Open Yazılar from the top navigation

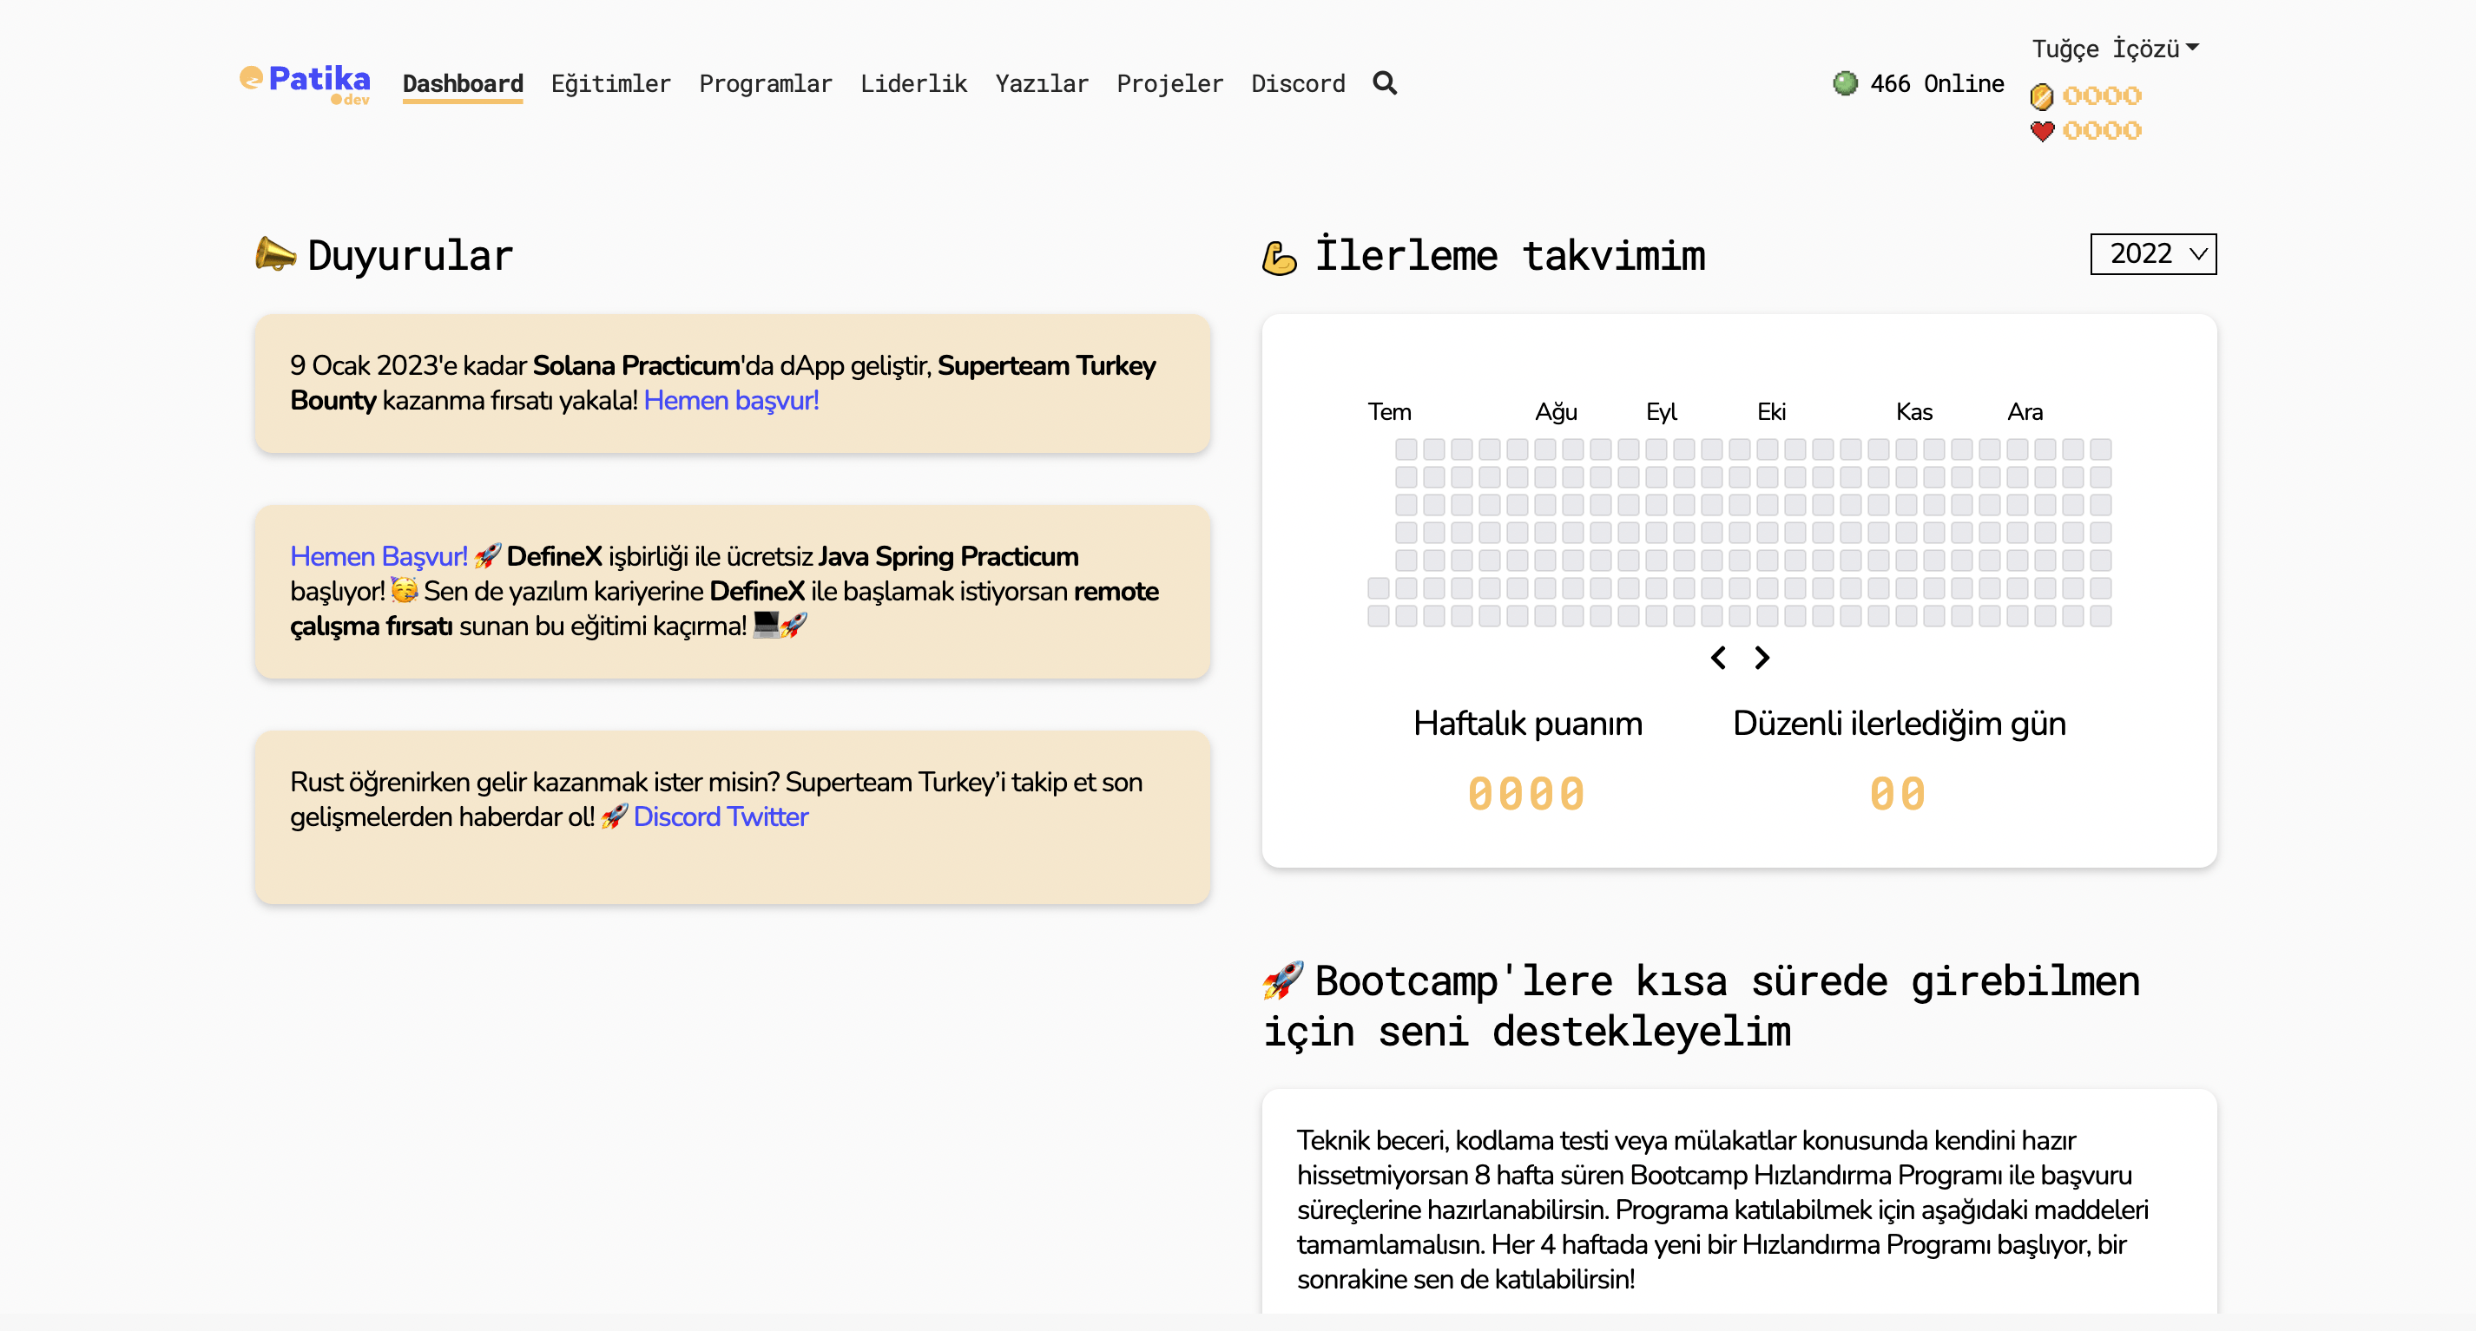[x=1042, y=83]
